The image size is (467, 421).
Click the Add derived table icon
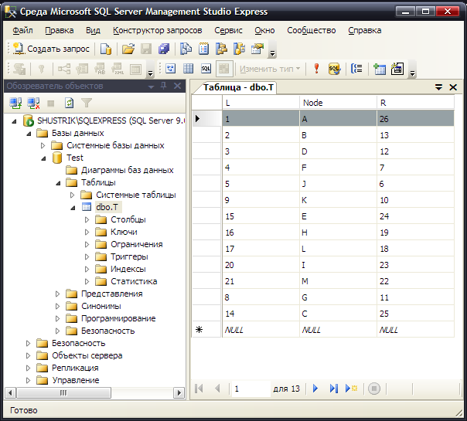[x=397, y=69]
